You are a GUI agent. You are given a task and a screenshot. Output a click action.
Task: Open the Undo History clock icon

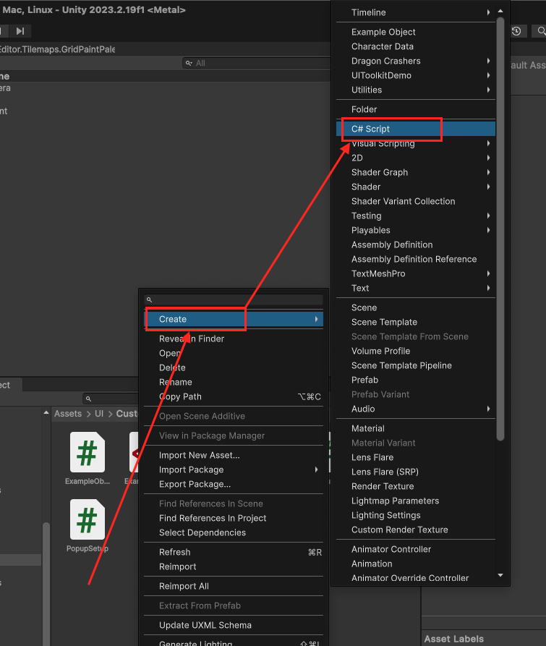(516, 31)
